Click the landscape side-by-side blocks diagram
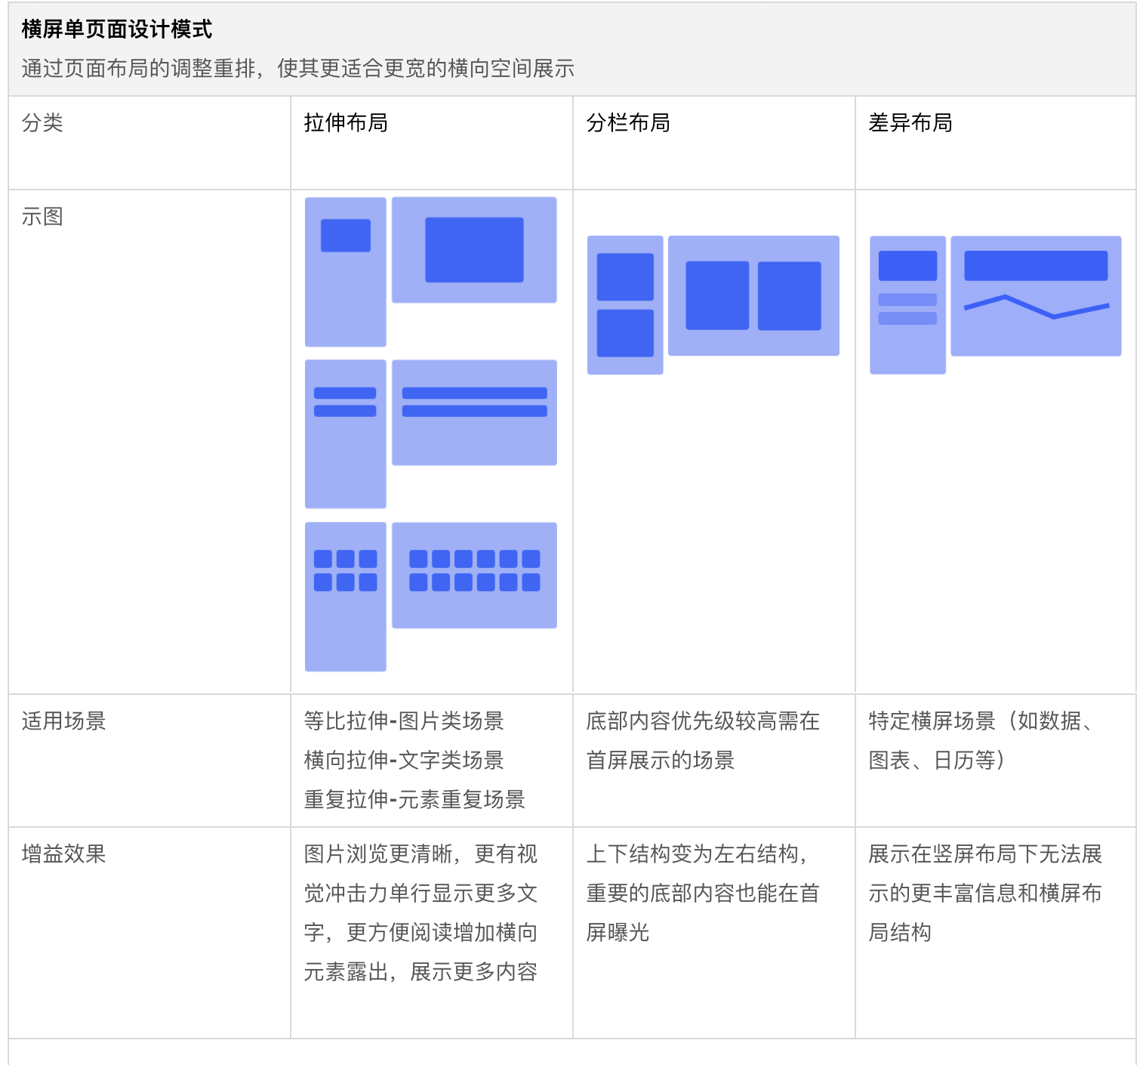This screenshot has height=1065, width=1146. click(x=753, y=295)
